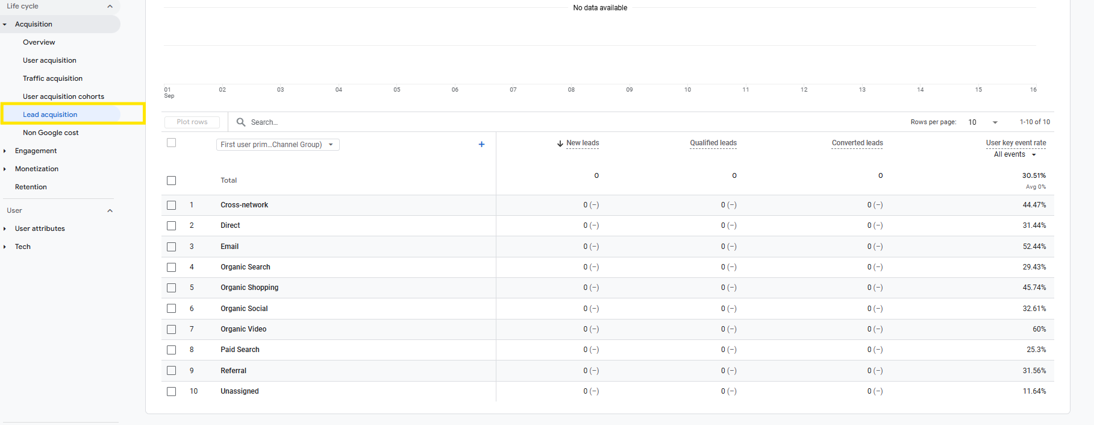Click the Organic Search channel name

click(245, 267)
